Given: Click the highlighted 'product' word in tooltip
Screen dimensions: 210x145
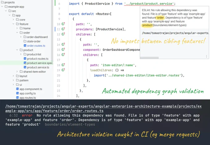Looking at the screenshot, I should [147, 25].
